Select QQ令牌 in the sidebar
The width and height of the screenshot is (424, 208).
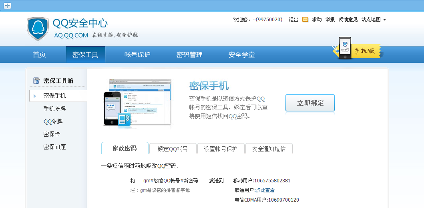tap(53, 121)
